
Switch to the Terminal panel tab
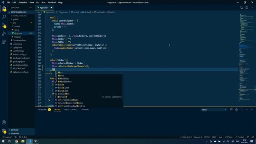(x=85, y=110)
